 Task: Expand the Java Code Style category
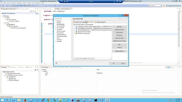pos(56,26)
